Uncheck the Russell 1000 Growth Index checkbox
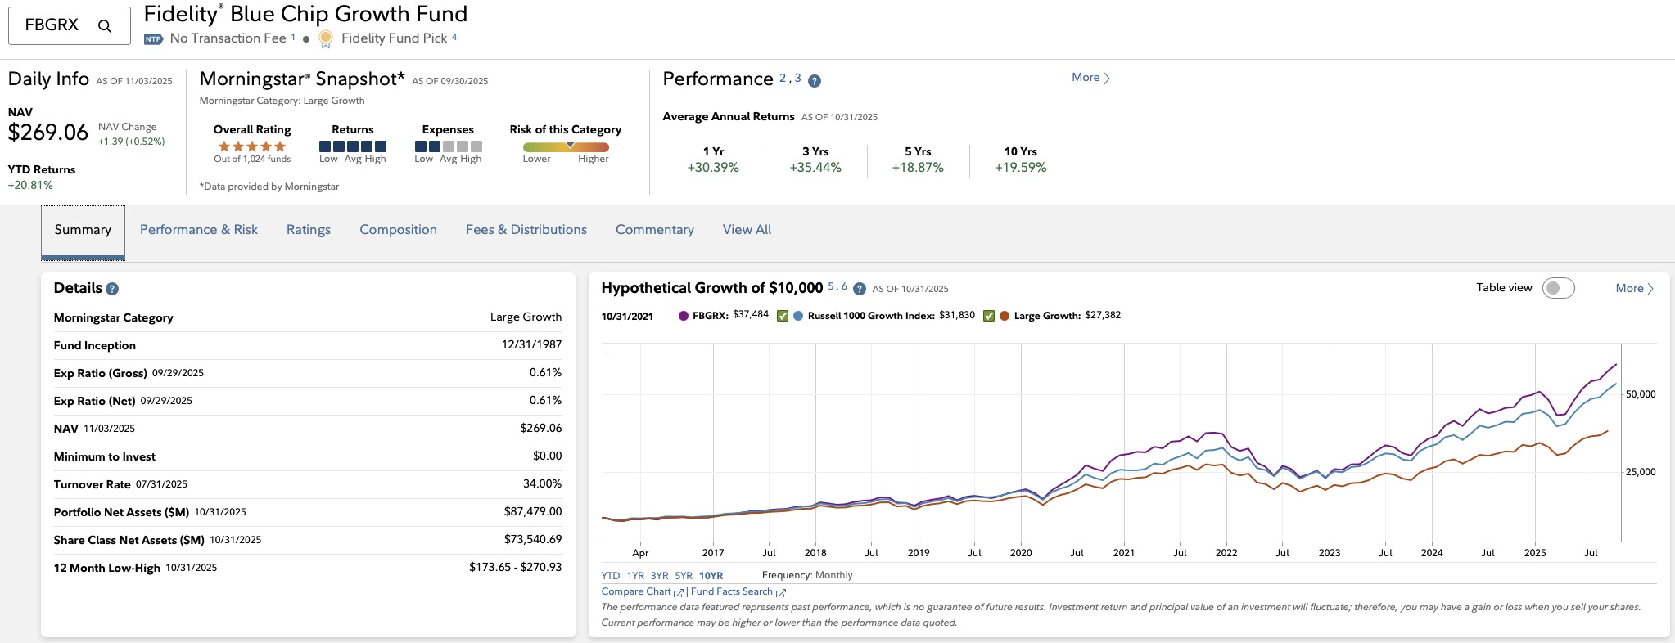Viewport: 1675px width, 643px height. tap(782, 316)
